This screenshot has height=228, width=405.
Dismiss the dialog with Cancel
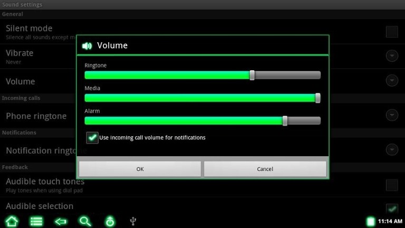point(265,169)
